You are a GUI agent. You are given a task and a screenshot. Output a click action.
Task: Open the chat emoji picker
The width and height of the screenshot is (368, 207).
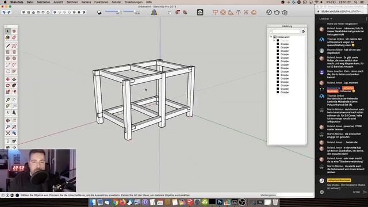(322, 192)
